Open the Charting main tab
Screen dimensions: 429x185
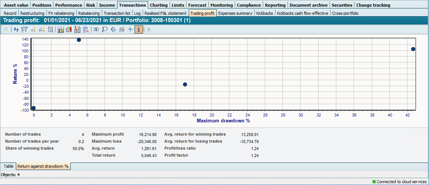(x=158, y=5)
